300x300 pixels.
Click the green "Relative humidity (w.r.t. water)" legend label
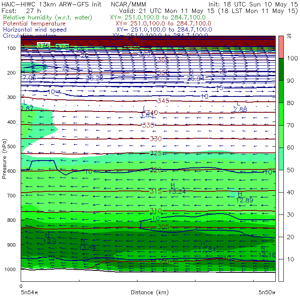[x=48, y=17]
